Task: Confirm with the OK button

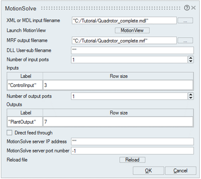Action: click(x=148, y=171)
